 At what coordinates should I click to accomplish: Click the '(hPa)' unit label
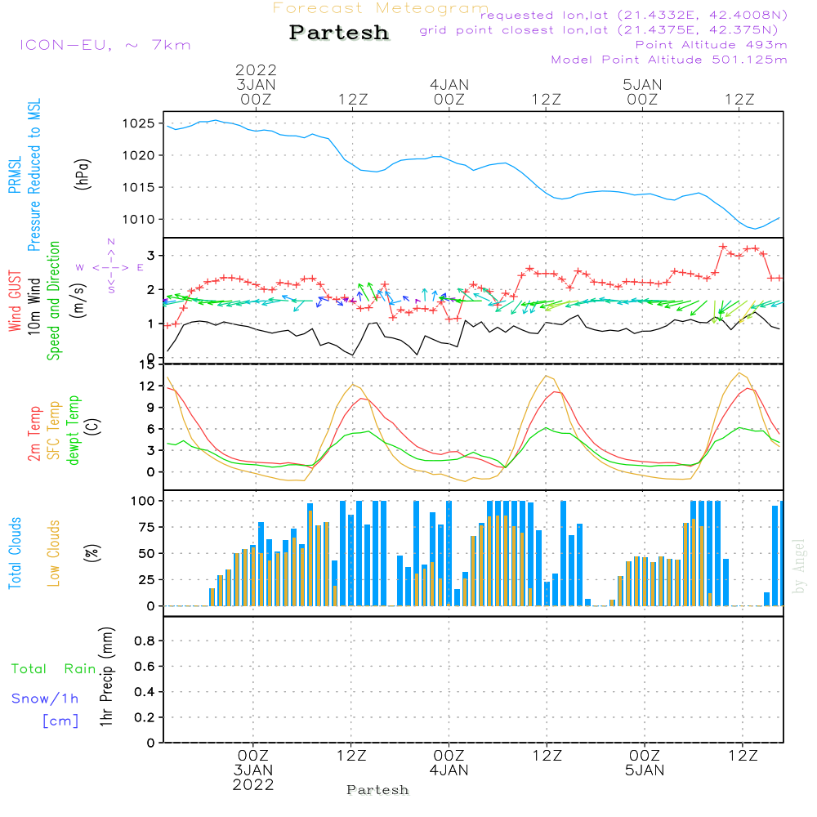(x=83, y=174)
